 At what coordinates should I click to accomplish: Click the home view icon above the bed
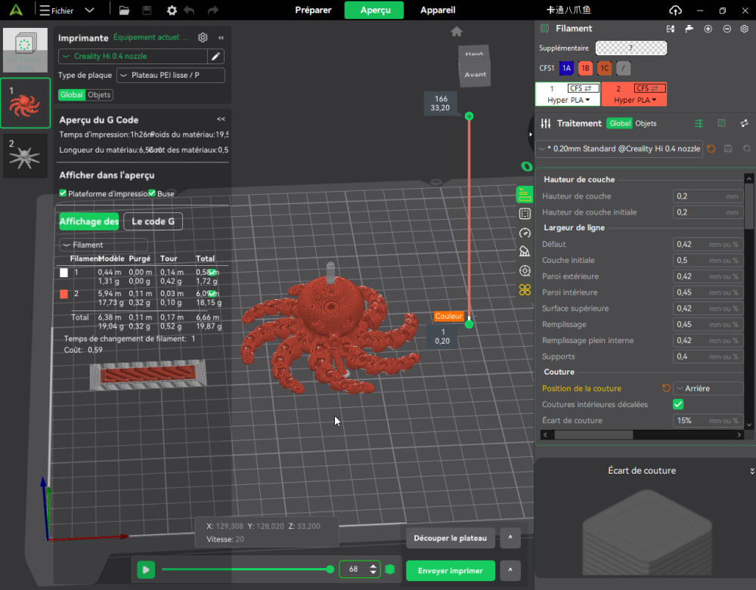[x=457, y=32]
